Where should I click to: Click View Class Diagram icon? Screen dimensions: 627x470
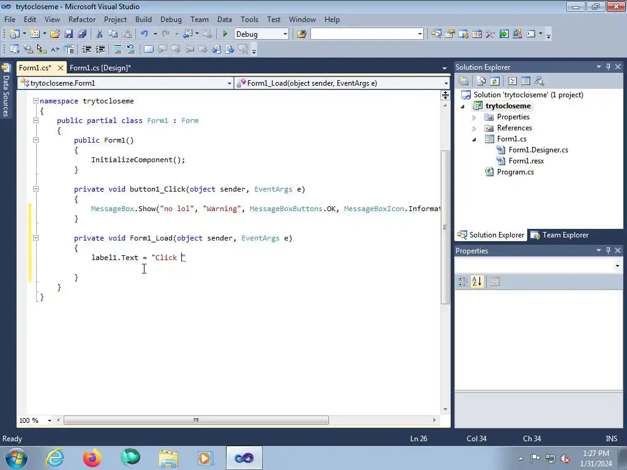[539, 81]
